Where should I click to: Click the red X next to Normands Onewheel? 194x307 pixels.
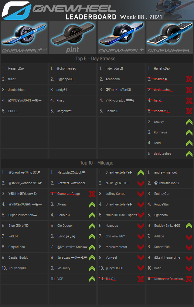189,279
